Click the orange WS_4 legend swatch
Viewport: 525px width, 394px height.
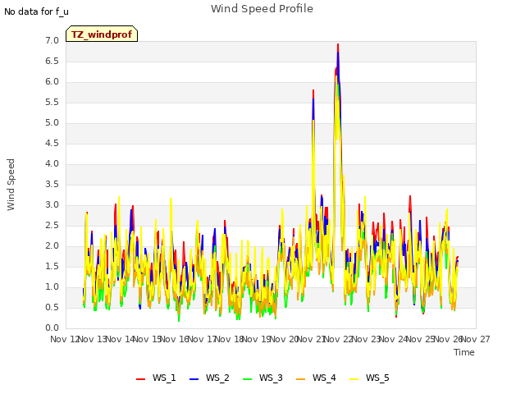click(300, 379)
